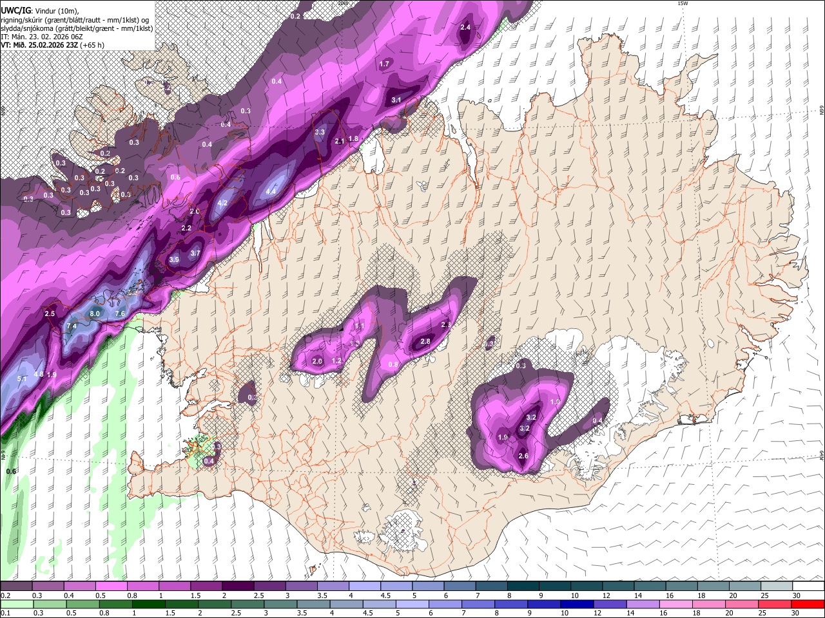Select the IT: Mán. 23. 02. 2026 06Z line

pos(43,37)
